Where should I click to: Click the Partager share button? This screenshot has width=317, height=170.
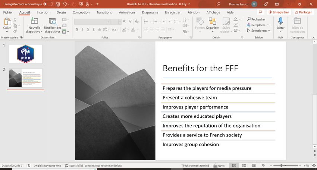coord(303,12)
